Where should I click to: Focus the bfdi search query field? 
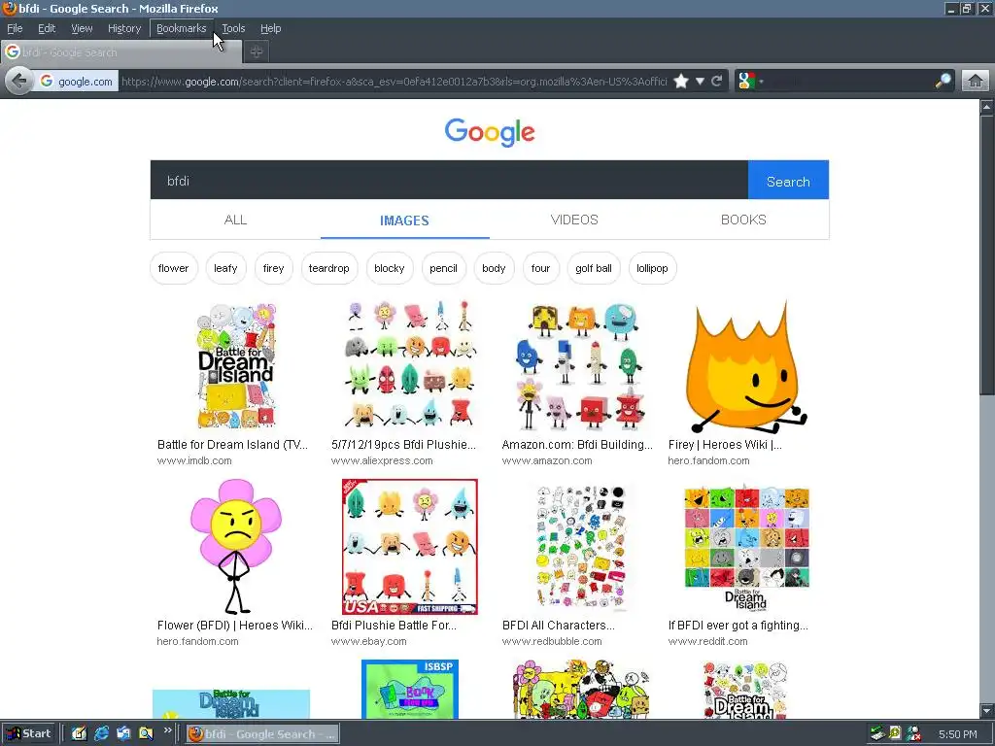pos(449,180)
